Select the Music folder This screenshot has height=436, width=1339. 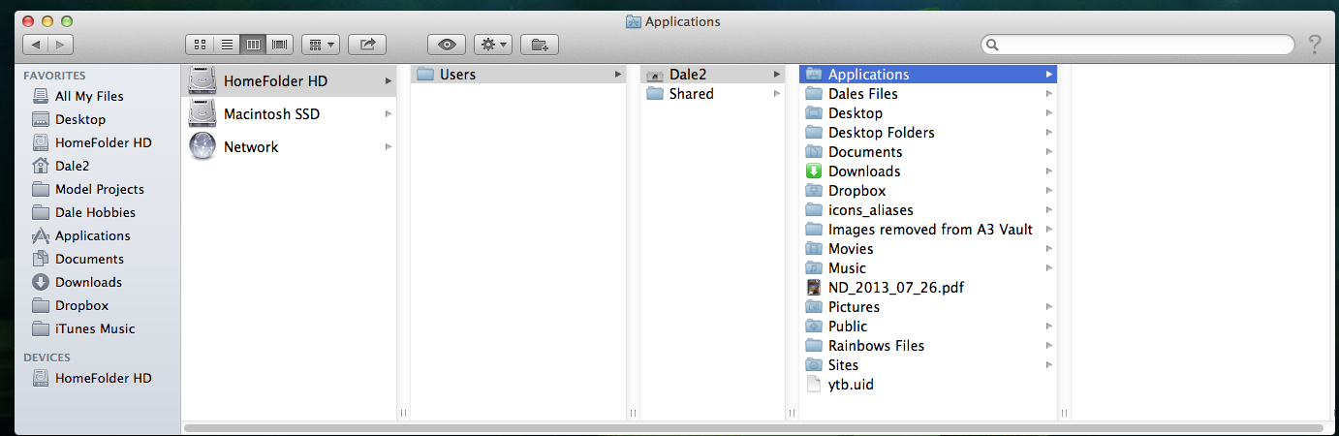click(928, 268)
